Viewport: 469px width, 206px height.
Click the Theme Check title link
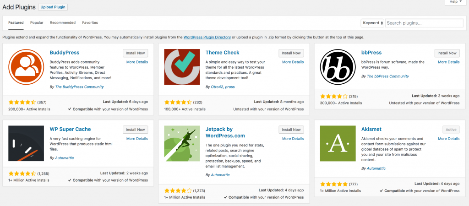click(x=222, y=53)
